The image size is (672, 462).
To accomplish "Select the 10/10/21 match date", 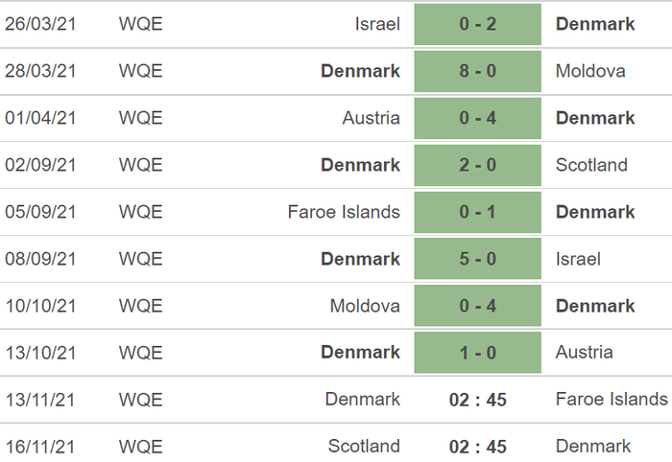I will 40,307.
